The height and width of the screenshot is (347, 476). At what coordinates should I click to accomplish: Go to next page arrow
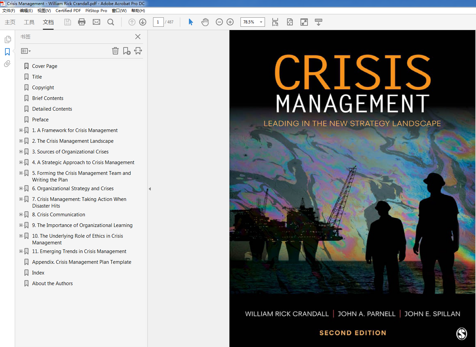tap(143, 22)
